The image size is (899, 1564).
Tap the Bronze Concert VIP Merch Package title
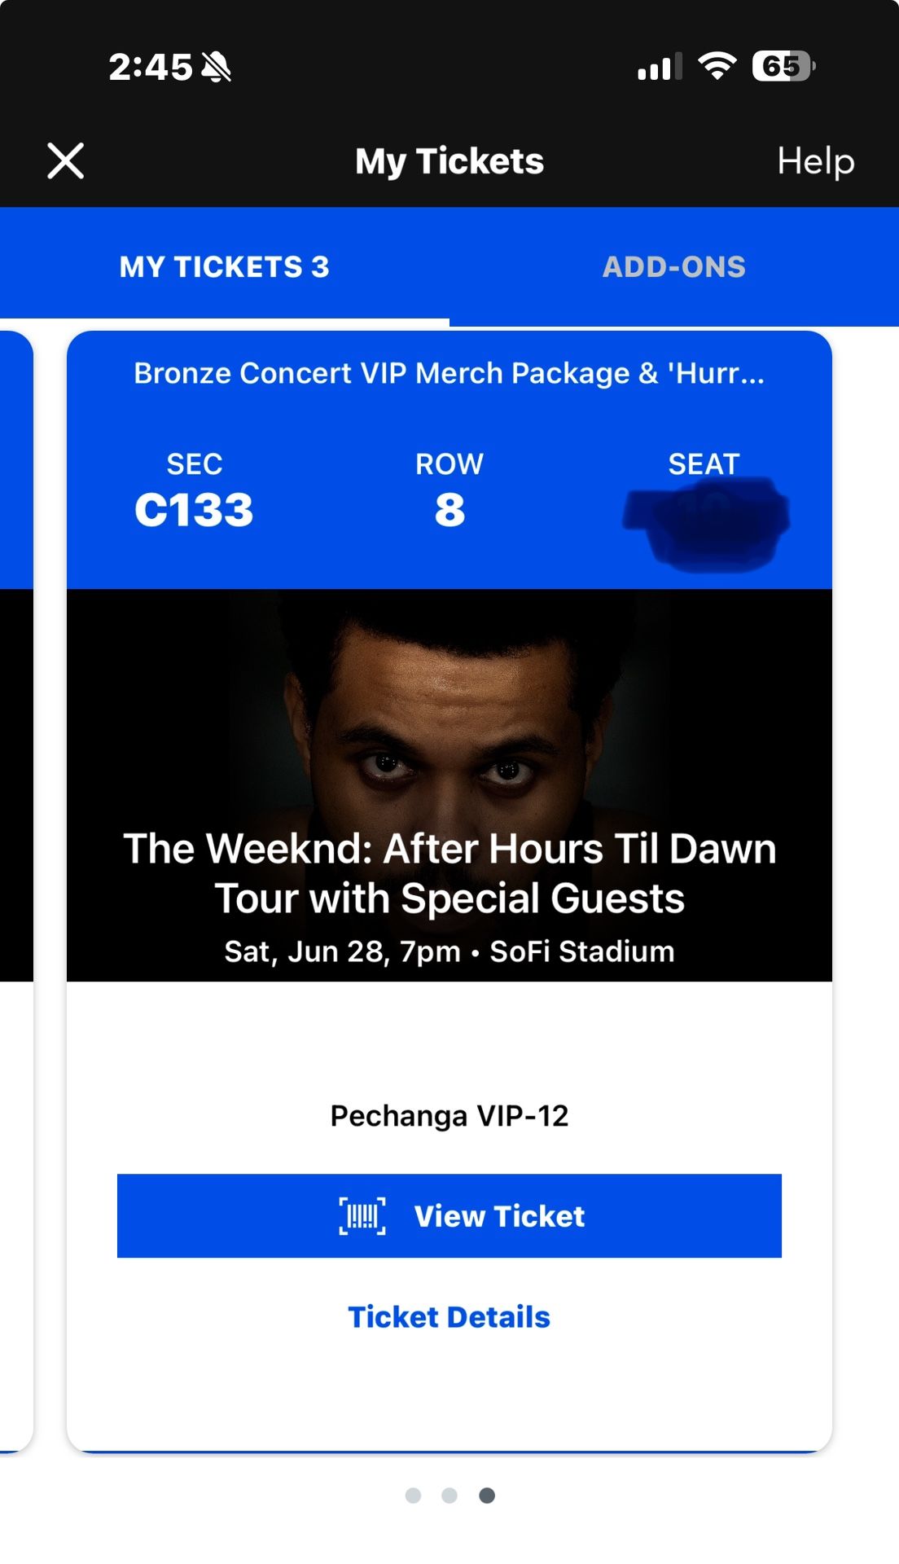449,373
